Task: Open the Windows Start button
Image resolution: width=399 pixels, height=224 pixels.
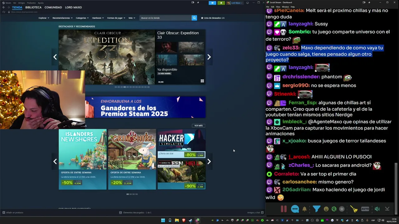Action: pyautogui.click(x=163, y=220)
